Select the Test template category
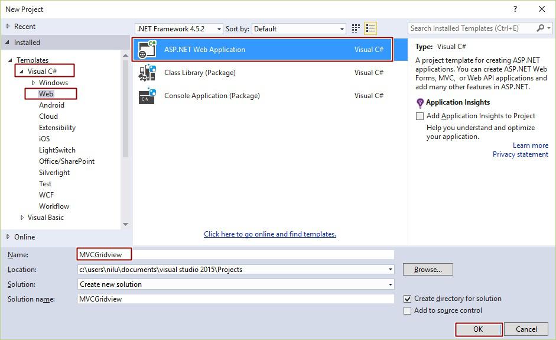The image size is (556, 340). point(45,184)
